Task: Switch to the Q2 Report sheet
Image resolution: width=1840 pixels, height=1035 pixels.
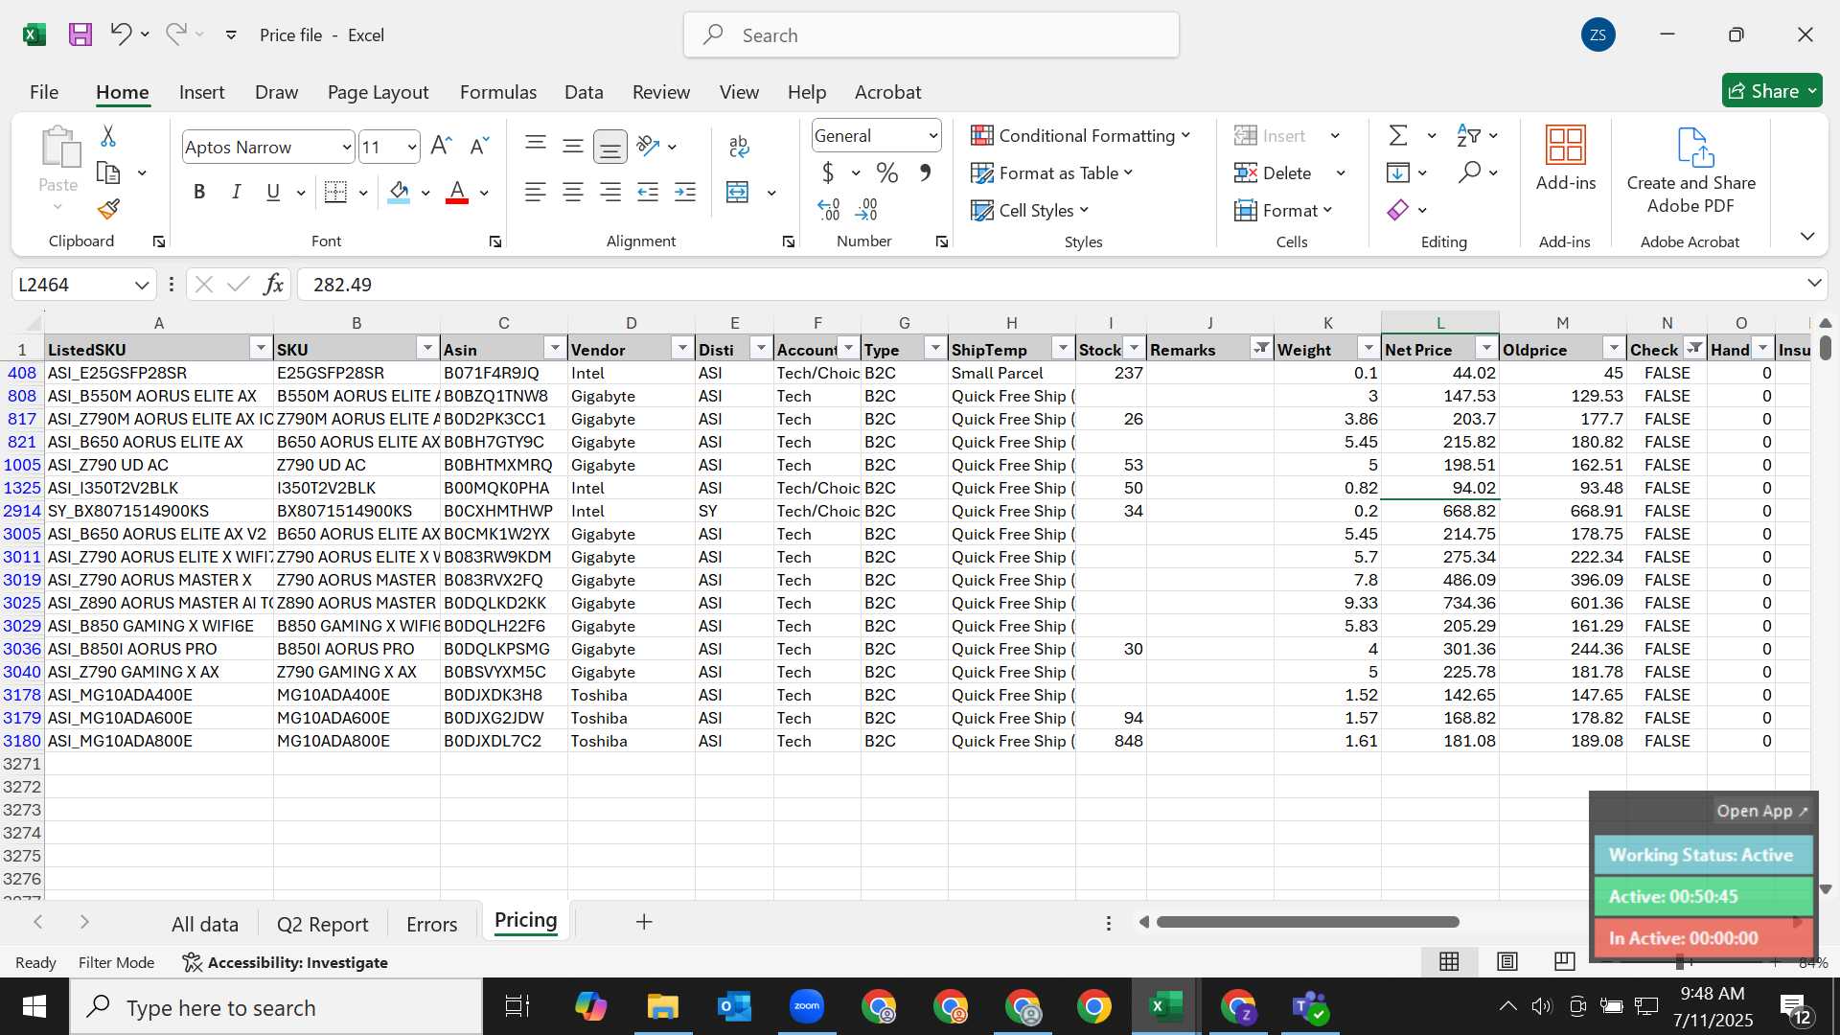Action: tap(322, 924)
